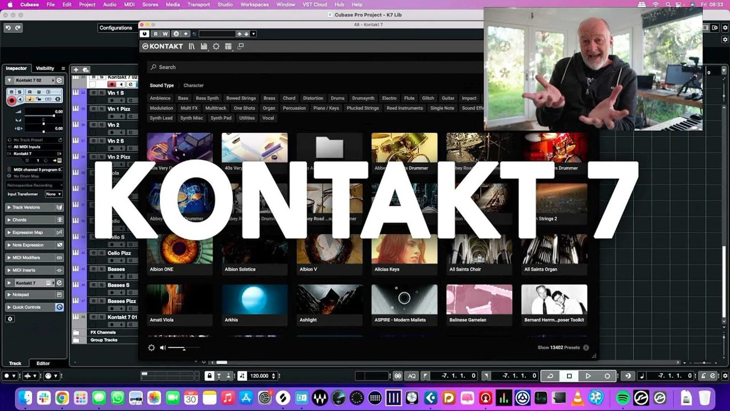The height and width of the screenshot is (411, 730).
Task: Enable Write automation with the W button
Action: (x=165, y=34)
